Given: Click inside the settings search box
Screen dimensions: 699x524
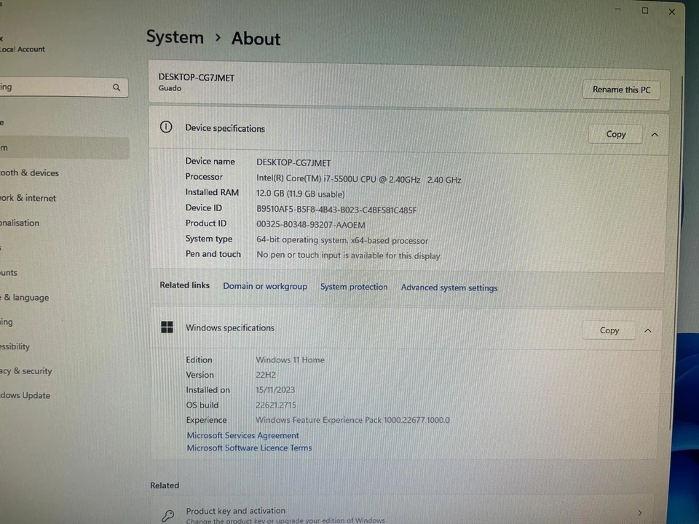Looking at the screenshot, I should (x=51, y=87).
